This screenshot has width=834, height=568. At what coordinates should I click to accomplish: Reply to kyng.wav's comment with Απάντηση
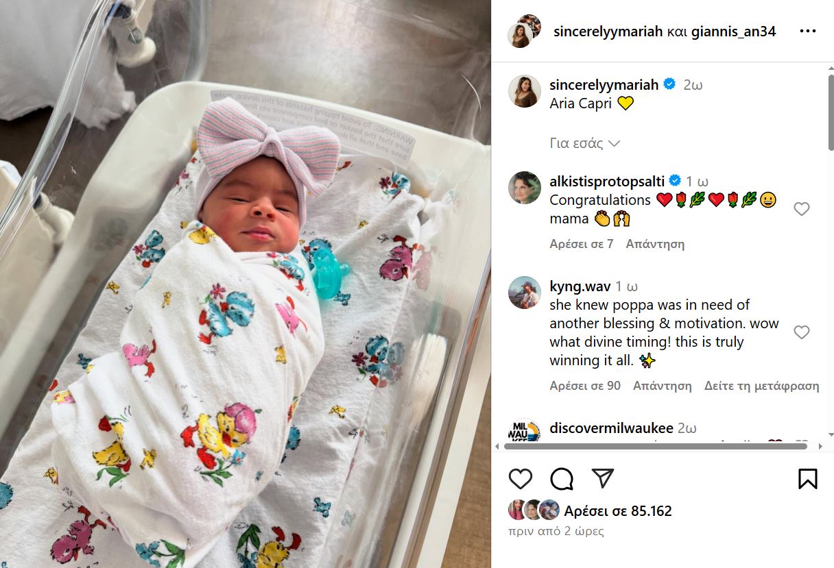coord(663,386)
